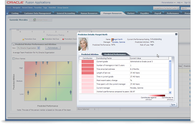Click Margot North's photo thumbnail
Screen dimensions: 196x124
[x=83, y=44]
